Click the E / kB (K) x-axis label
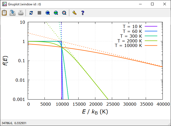 pyautogui.click(x=95, y=112)
